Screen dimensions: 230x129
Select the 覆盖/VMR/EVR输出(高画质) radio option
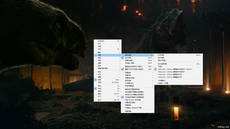click(138, 69)
